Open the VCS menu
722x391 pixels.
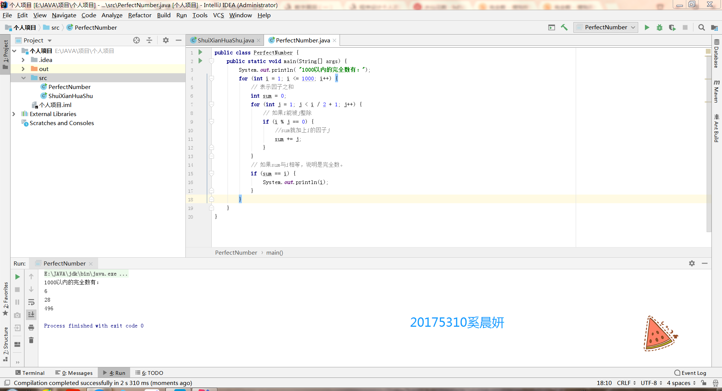pos(218,15)
